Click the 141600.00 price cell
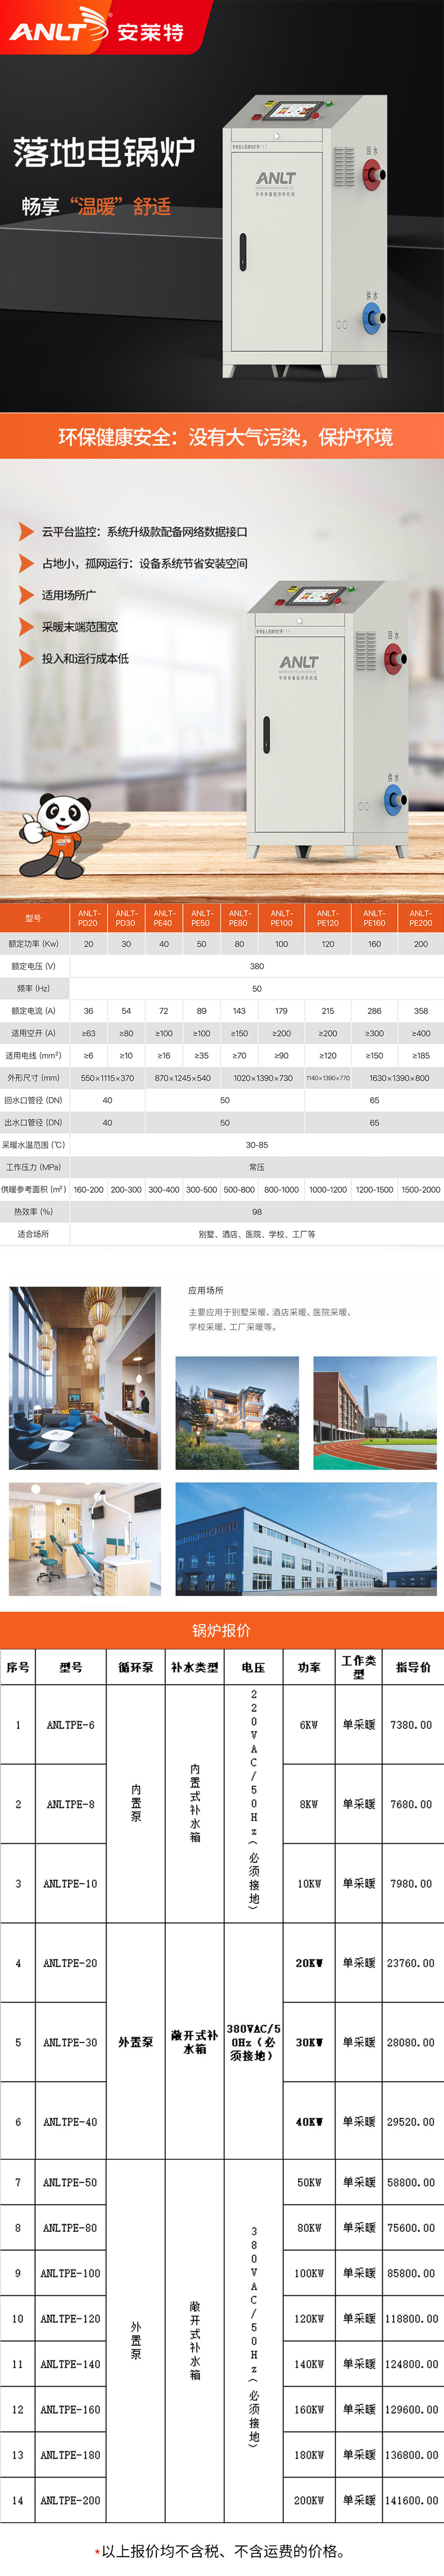The image size is (444, 2576). (412, 2500)
